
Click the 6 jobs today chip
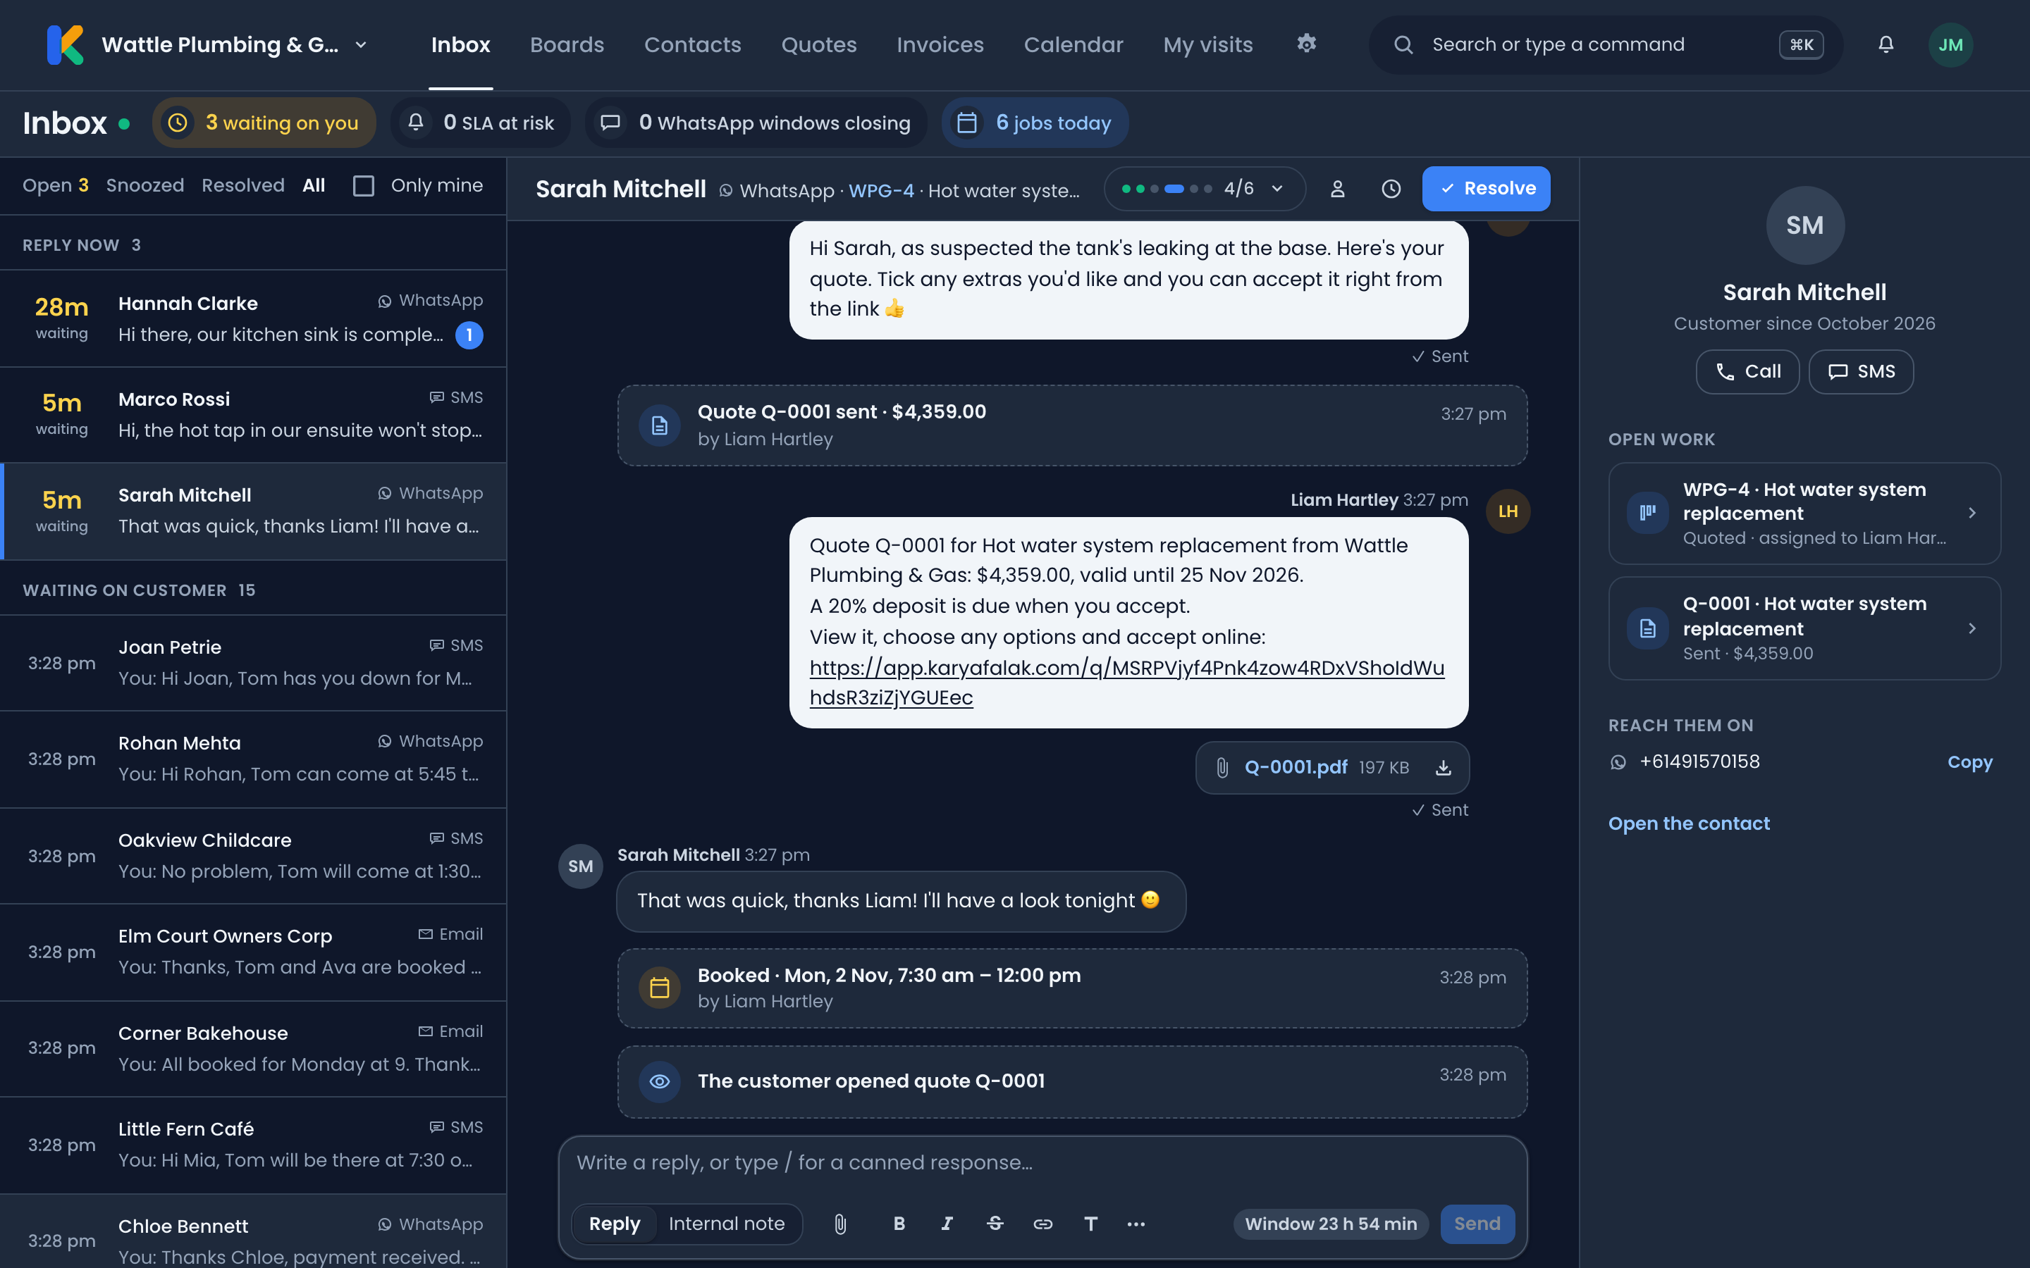point(1035,123)
